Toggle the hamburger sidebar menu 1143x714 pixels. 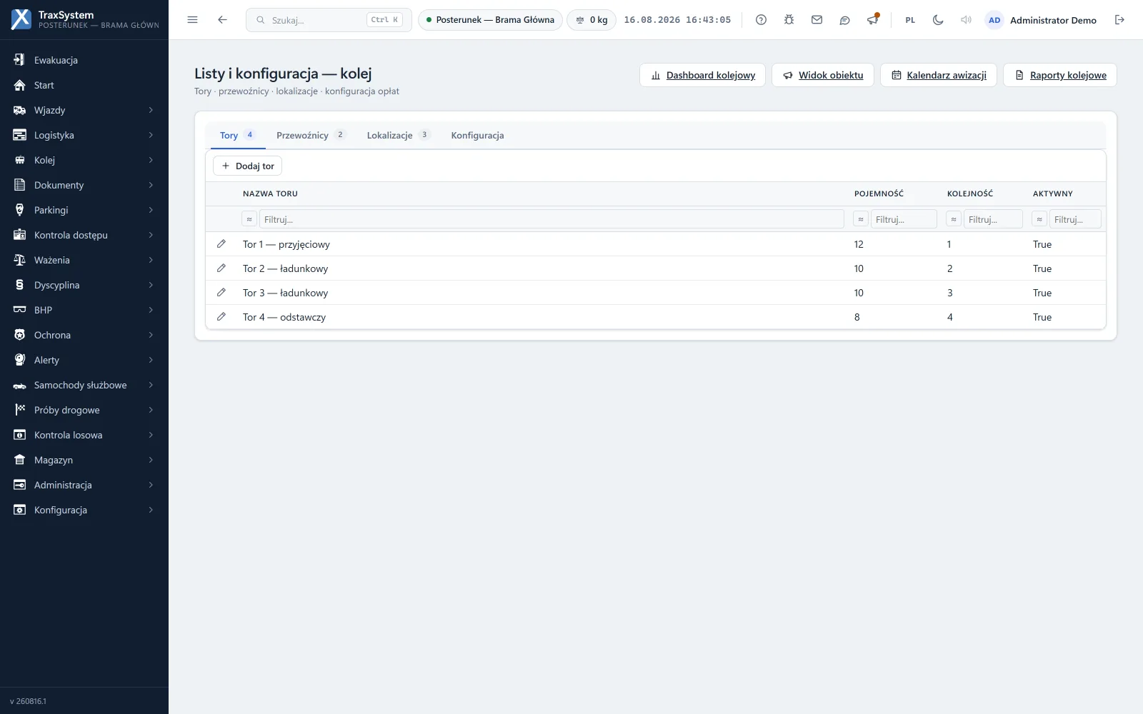tap(192, 20)
